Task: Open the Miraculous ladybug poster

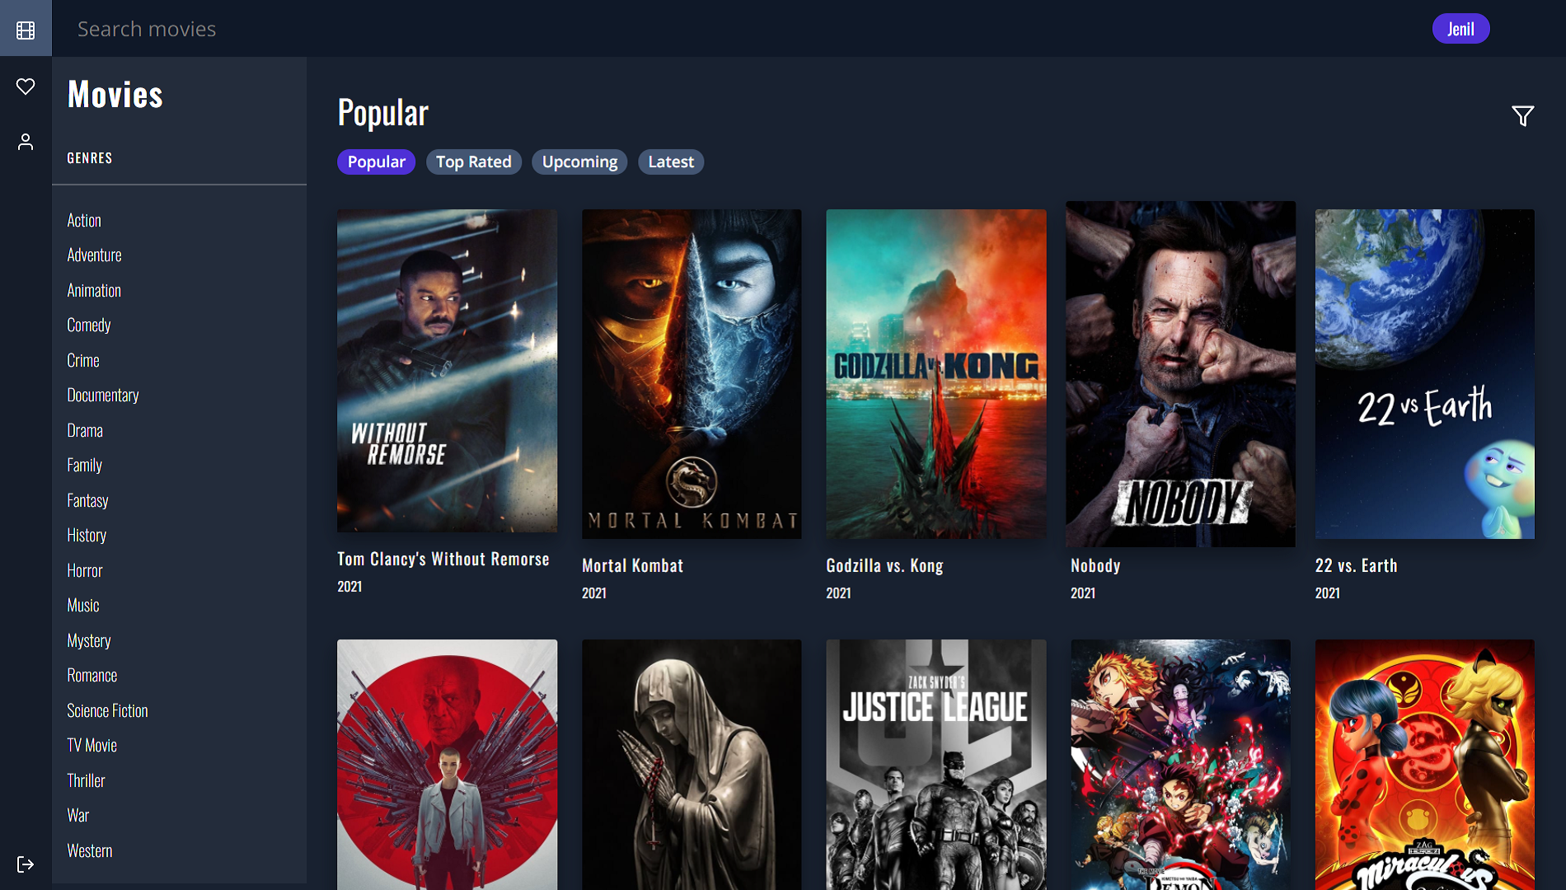Action: coord(1425,765)
